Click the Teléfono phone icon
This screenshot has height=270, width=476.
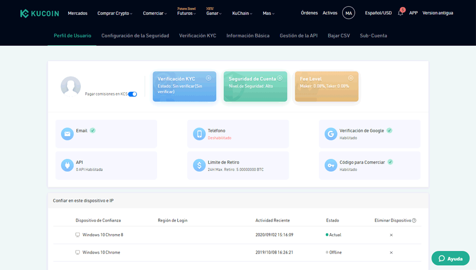pyautogui.click(x=199, y=134)
